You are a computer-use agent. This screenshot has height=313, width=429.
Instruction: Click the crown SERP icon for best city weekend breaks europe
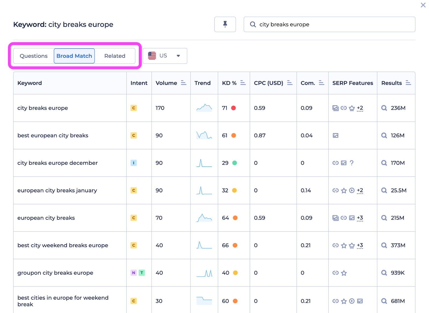tap(352, 245)
